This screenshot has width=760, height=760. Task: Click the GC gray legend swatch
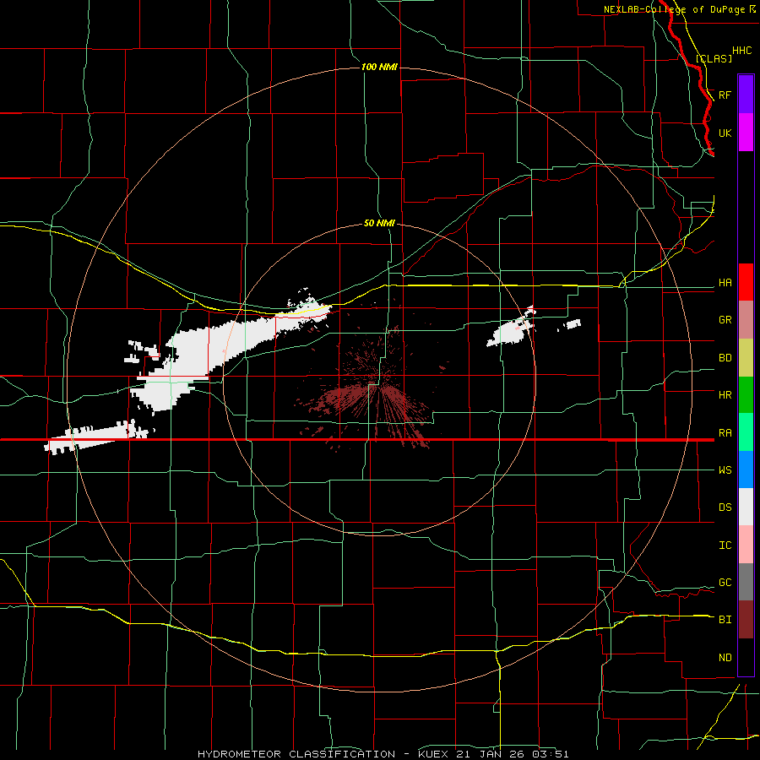coord(746,582)
